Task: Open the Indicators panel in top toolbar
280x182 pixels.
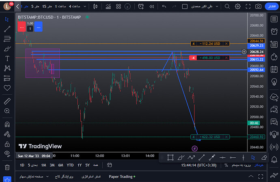Action: [108, 6]
